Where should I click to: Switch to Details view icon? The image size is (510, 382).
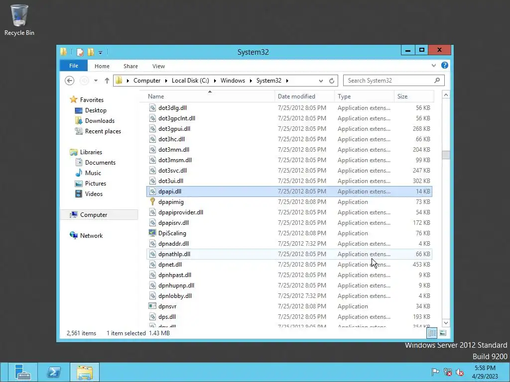pos(432,333)
